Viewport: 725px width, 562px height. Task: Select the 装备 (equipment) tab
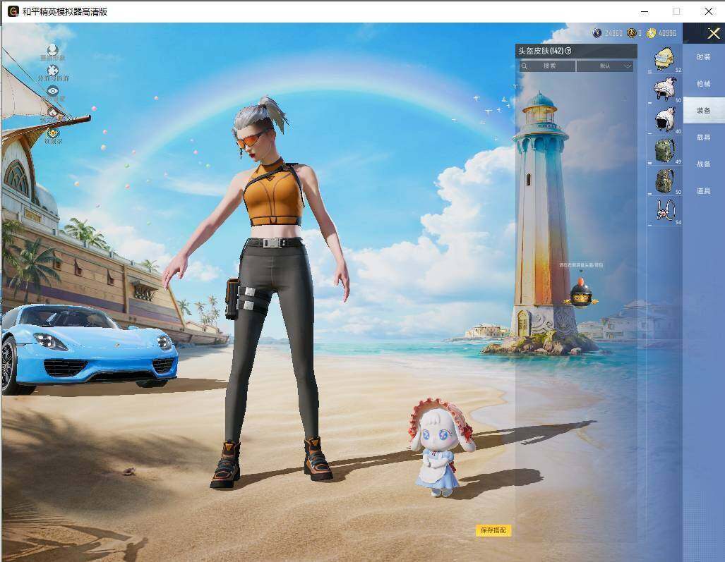click(703, 111)
